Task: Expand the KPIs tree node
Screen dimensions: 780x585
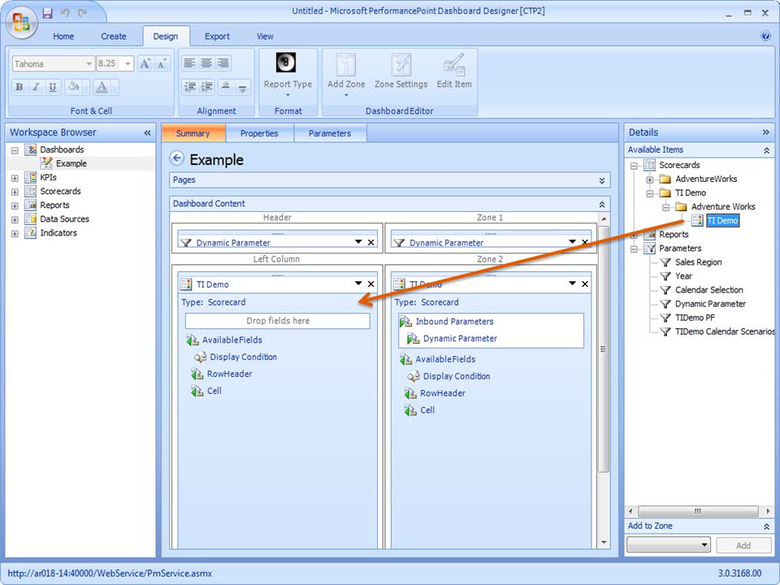Action: pyautogui.click(x=15, y=178)
